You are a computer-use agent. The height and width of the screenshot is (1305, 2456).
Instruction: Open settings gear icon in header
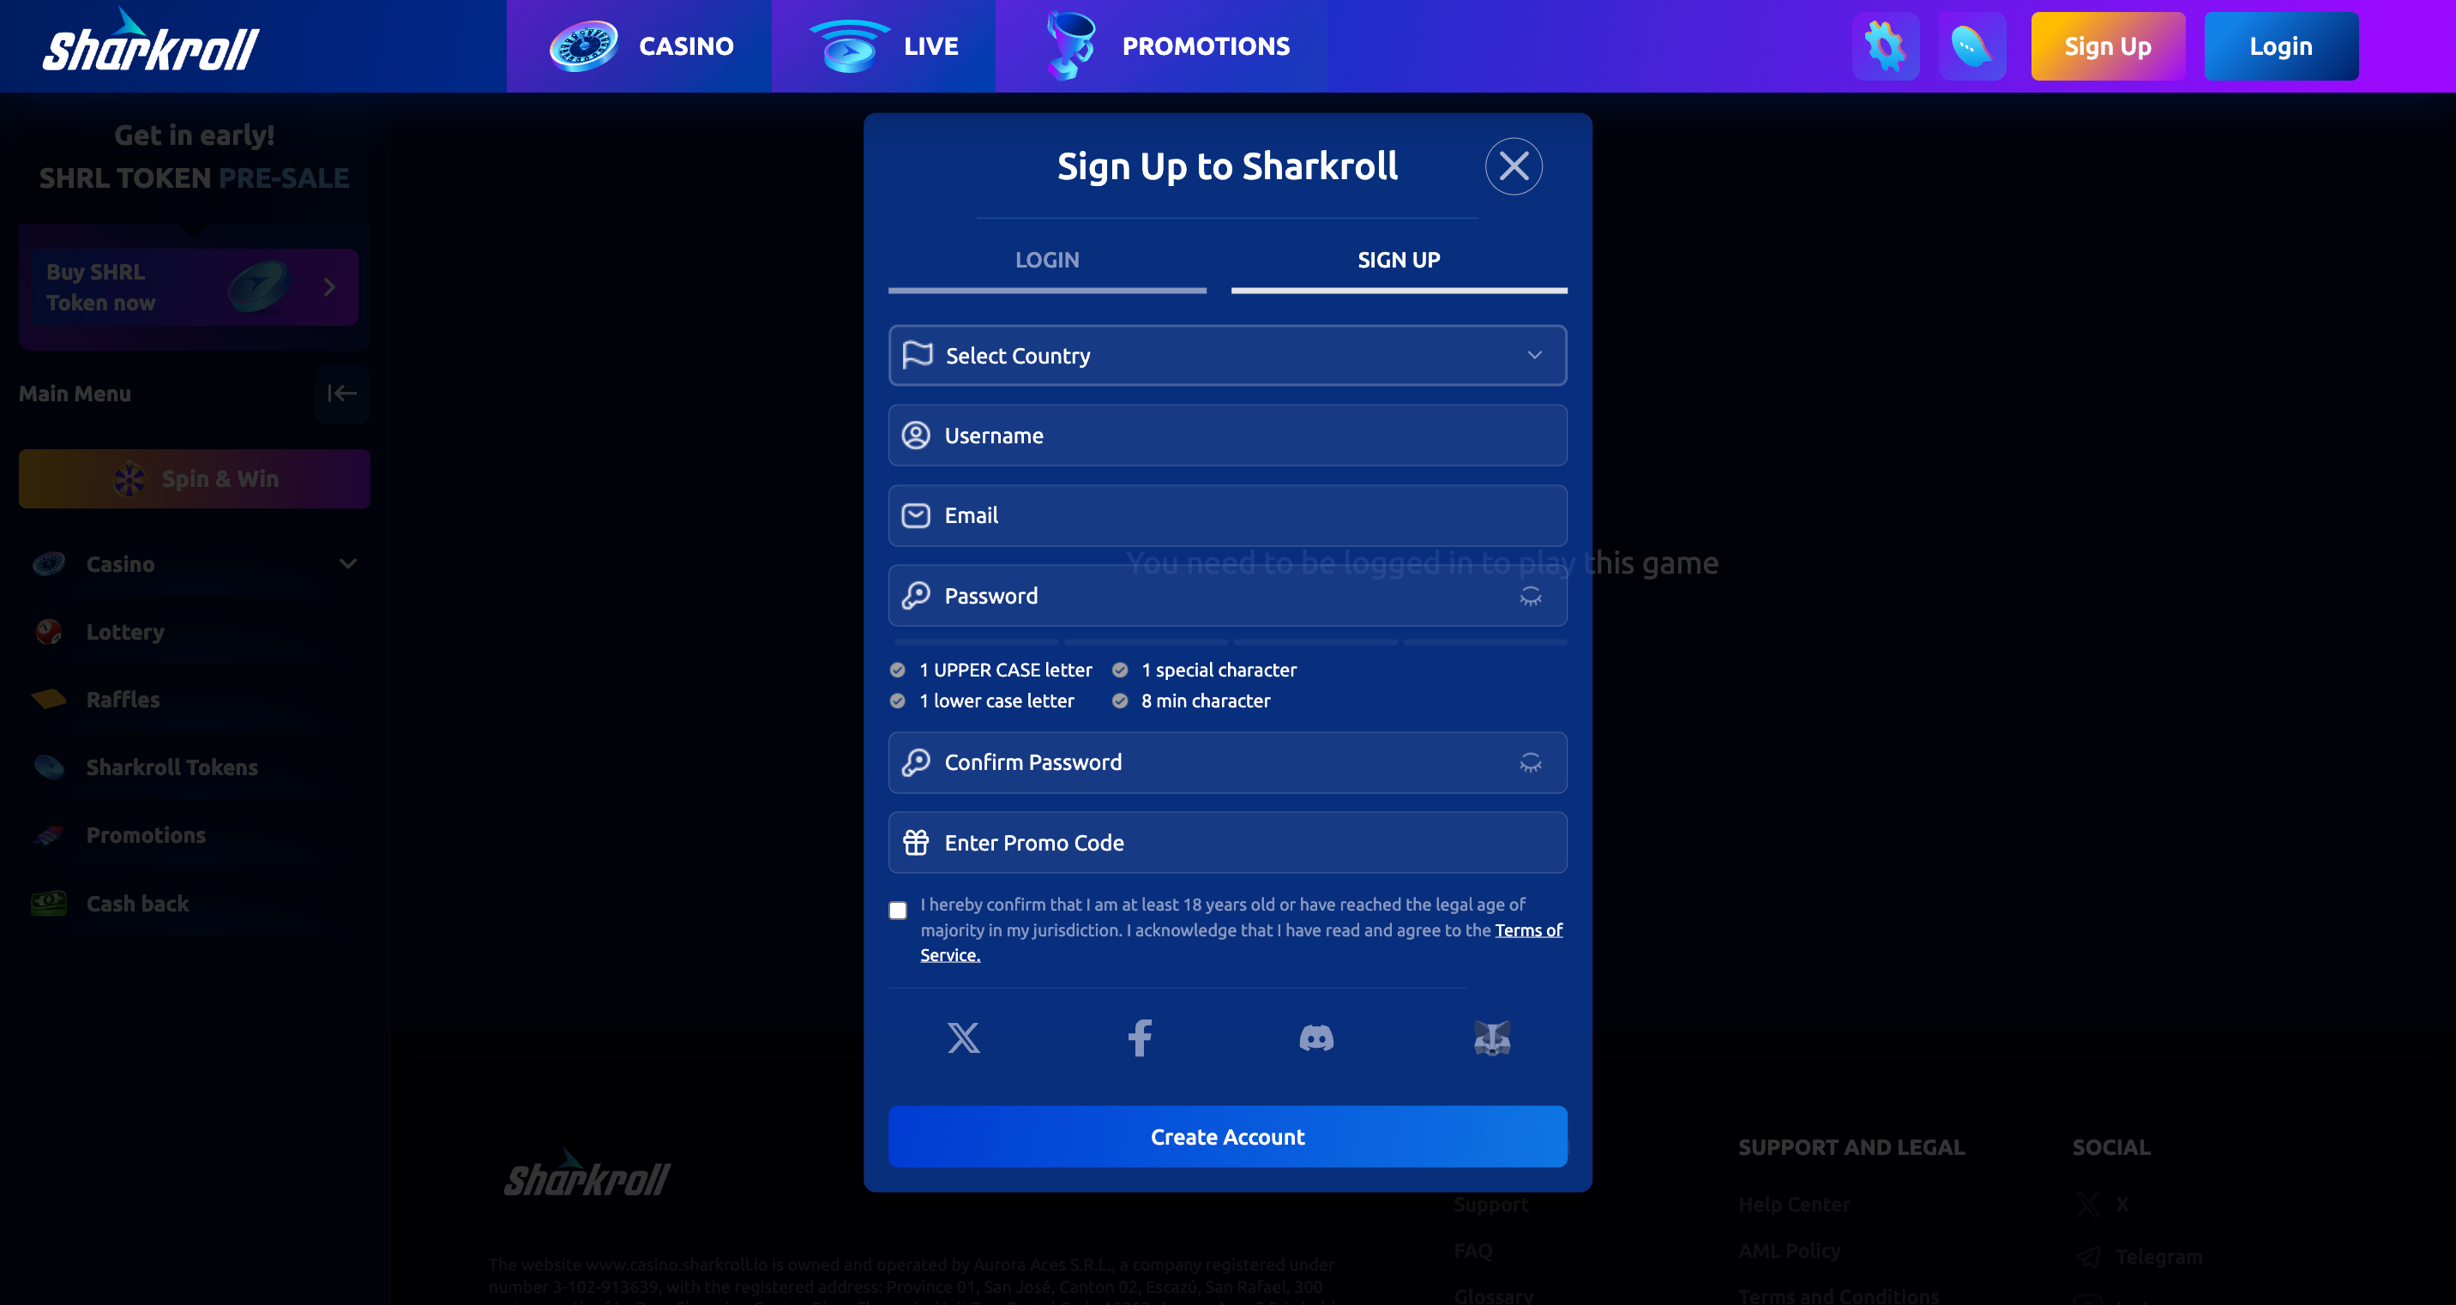coord(1885,45)
